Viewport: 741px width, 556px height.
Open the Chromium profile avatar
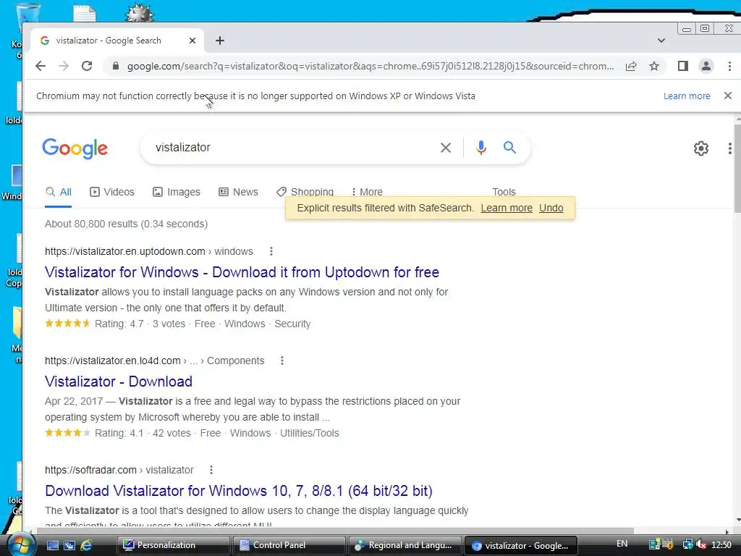coord(706,66)
